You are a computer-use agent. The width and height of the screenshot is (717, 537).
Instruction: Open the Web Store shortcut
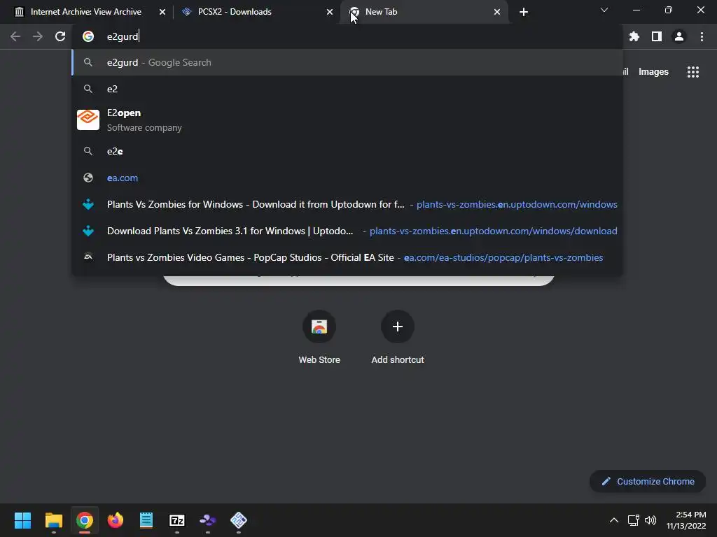[x=319, y=336]
